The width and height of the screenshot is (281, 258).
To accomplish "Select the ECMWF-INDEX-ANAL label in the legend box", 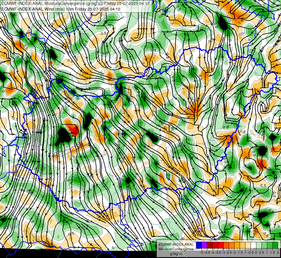I will pyautogui.click(x=176, y=245).
